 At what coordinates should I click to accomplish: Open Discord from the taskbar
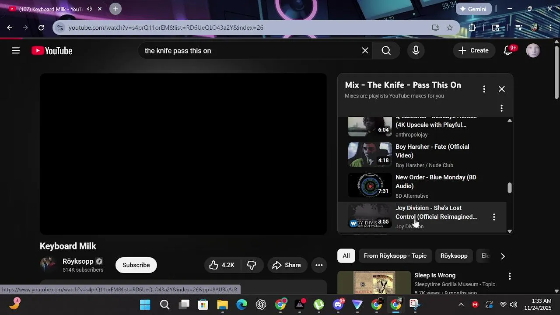[x=338, y=304]
